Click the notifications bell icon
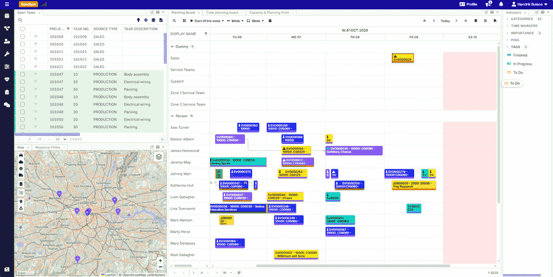The height and width of the screenshot is (277, 553). [x=501, y=4]
